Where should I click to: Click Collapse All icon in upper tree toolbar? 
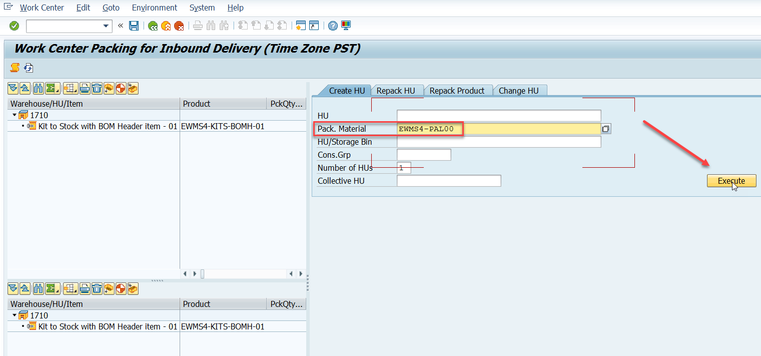[x=25, y=89]
